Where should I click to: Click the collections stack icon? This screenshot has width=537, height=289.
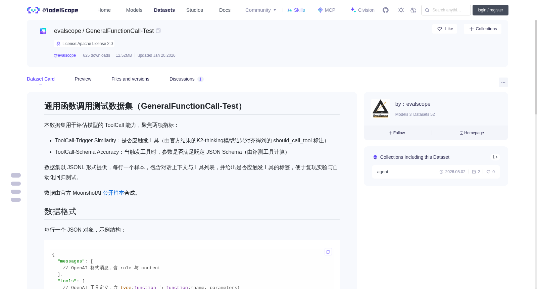click(x=375, y=157)
